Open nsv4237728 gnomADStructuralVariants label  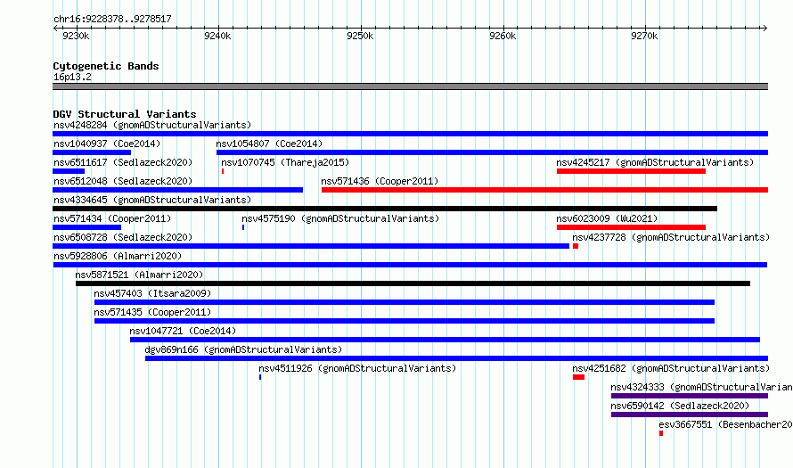[671, 237]
